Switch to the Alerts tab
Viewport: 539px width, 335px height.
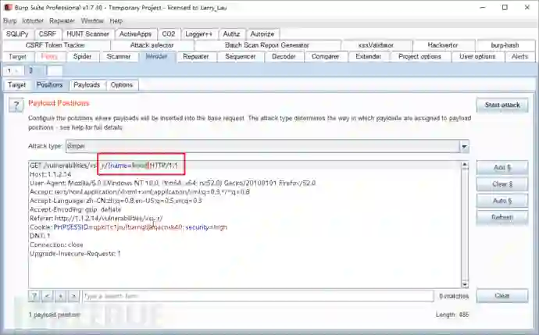click(519, 57)
